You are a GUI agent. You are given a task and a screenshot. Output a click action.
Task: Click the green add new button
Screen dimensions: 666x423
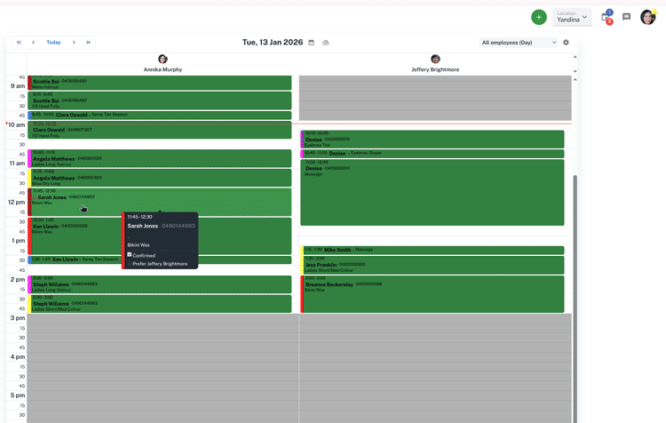click(x=538, y=17)
